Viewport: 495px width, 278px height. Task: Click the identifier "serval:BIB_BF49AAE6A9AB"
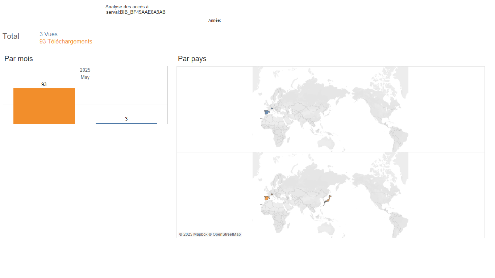coord(136,12)
